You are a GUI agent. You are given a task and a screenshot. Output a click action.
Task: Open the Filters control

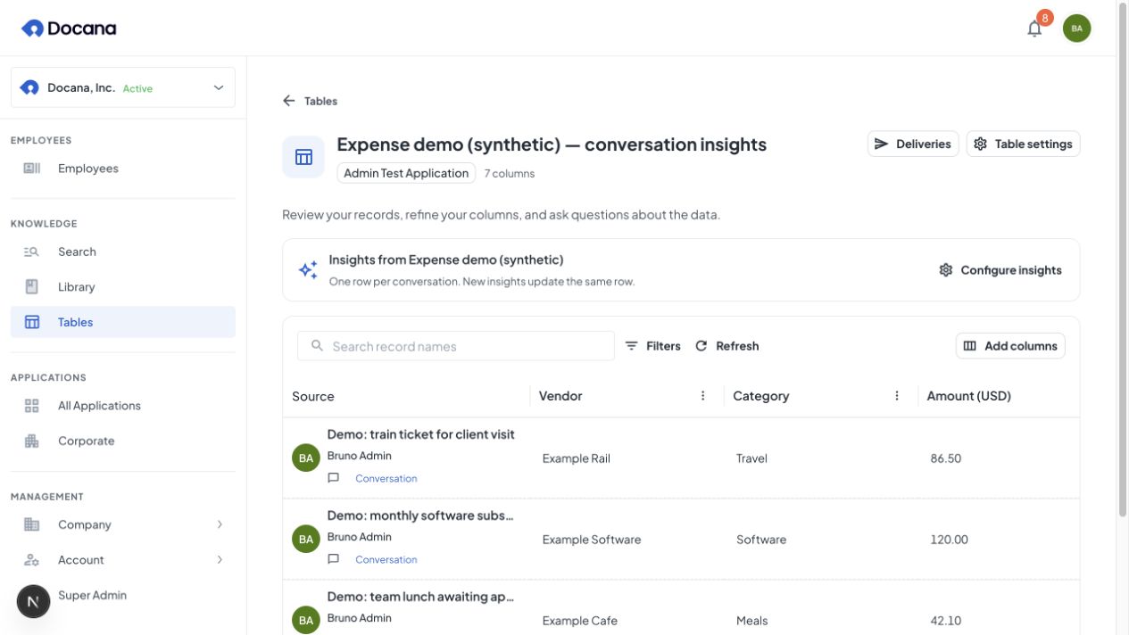tap(652, 346)
